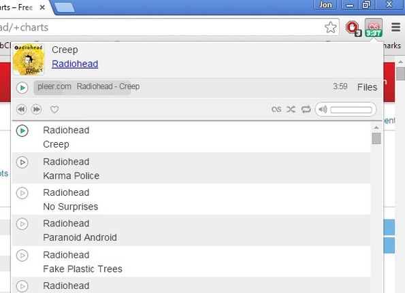Open the Files list

tap(367, 87)
